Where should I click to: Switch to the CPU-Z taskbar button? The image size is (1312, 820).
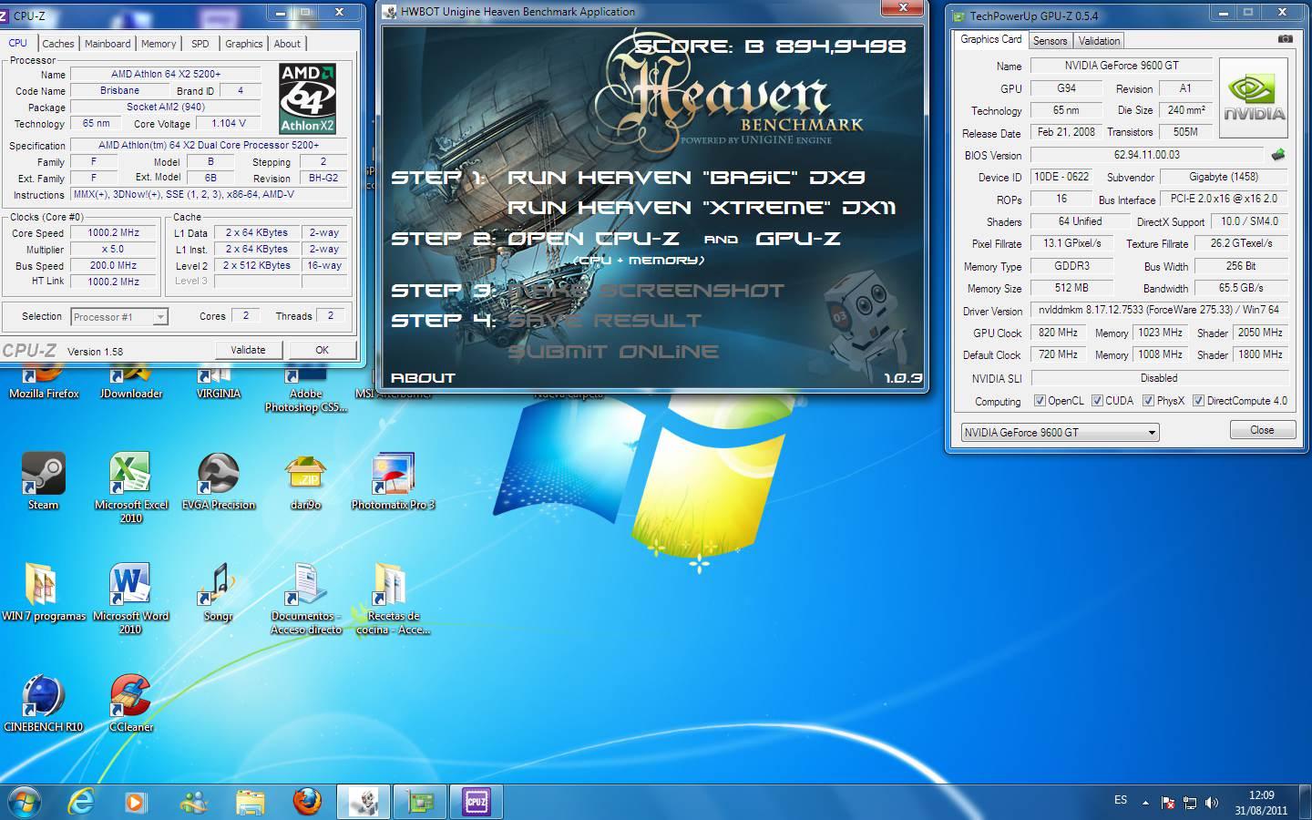point(476,802)
